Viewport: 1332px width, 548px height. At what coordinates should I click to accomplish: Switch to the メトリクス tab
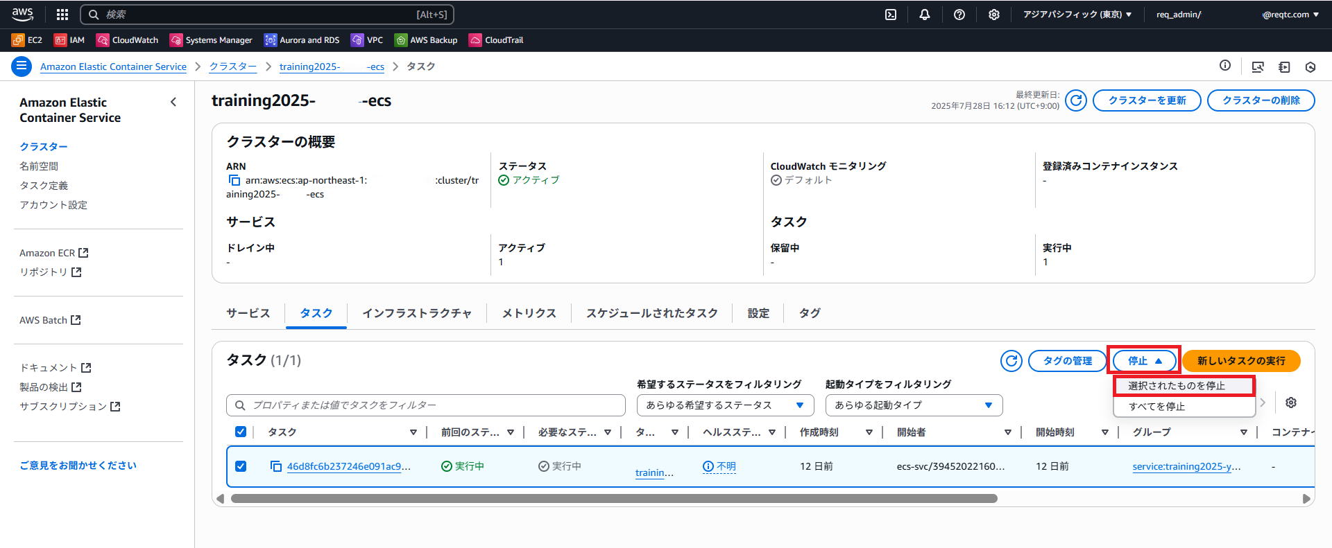coord(529,313)
